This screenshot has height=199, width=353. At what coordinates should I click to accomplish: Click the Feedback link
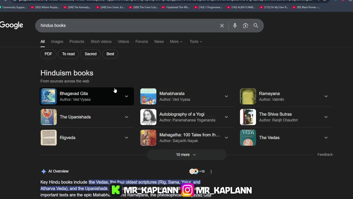325,155
